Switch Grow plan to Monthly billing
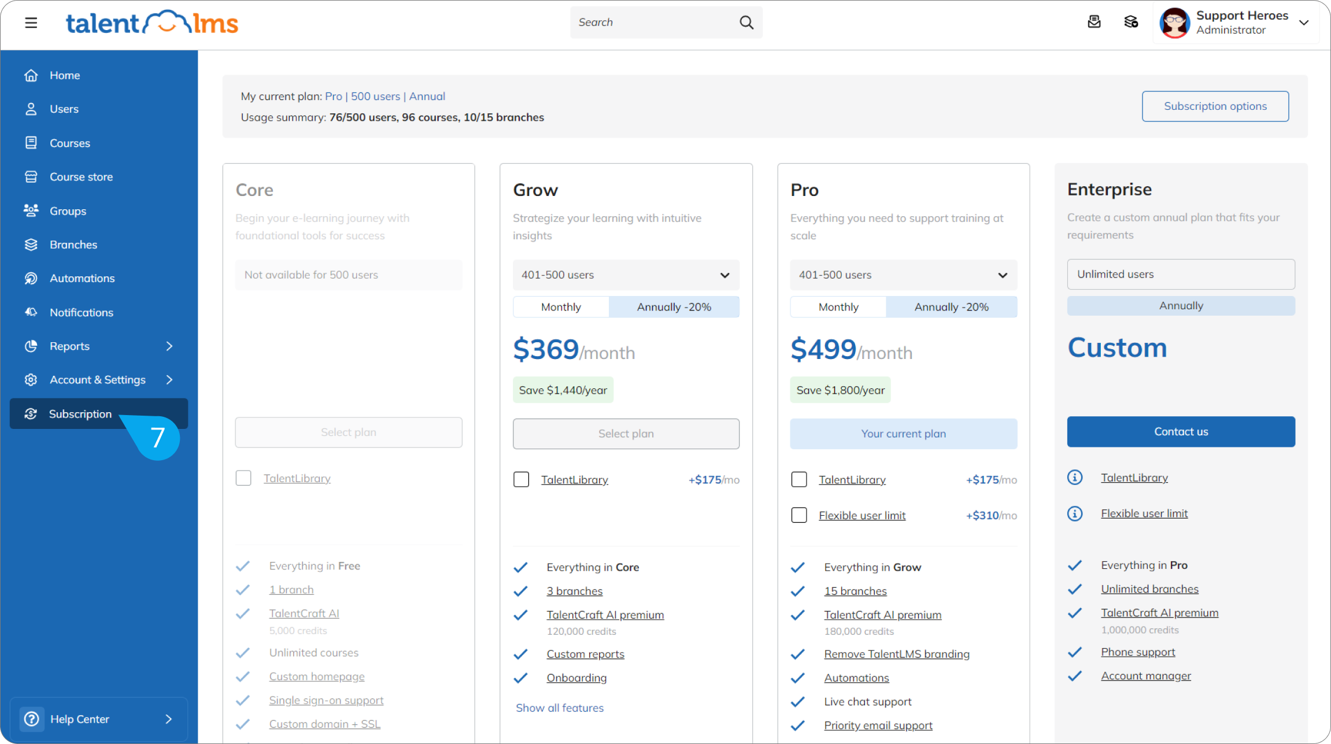Viewport: 1331px width, 744px height. point(561,307)
